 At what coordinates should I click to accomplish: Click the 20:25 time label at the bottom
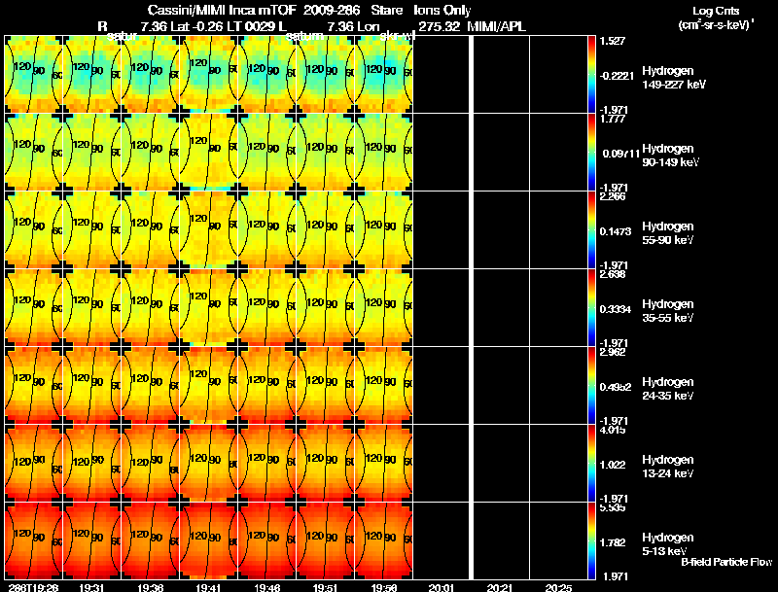pyautogui.click(x=558, y=587)
